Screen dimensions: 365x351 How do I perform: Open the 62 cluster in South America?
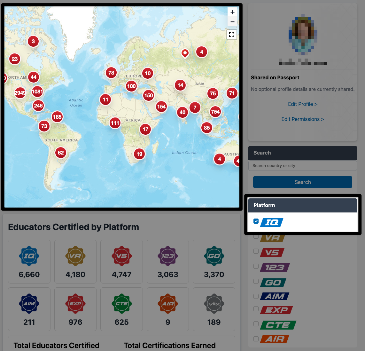click(61, 153)
